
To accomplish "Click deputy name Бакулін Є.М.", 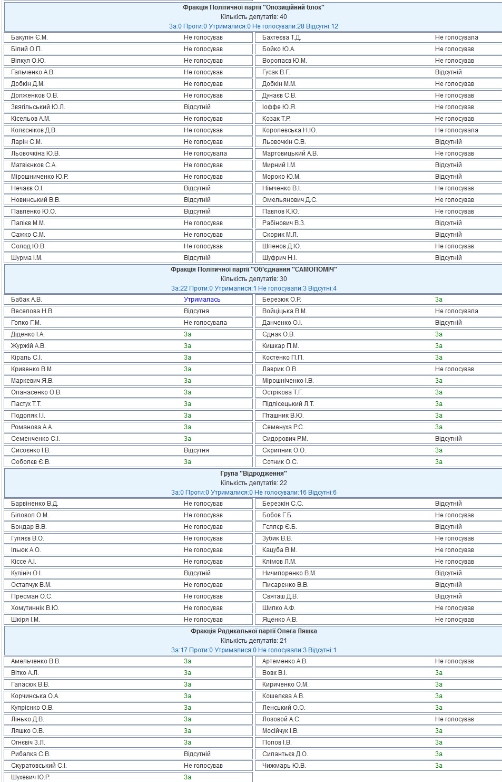I will tap(29, 37).
